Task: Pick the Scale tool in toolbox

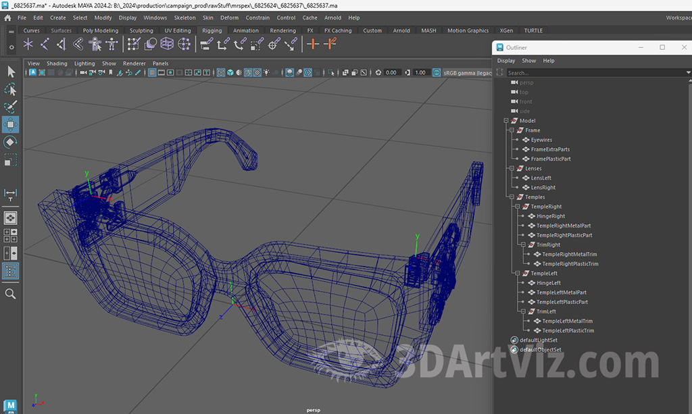Action: [x=11, y=160]
